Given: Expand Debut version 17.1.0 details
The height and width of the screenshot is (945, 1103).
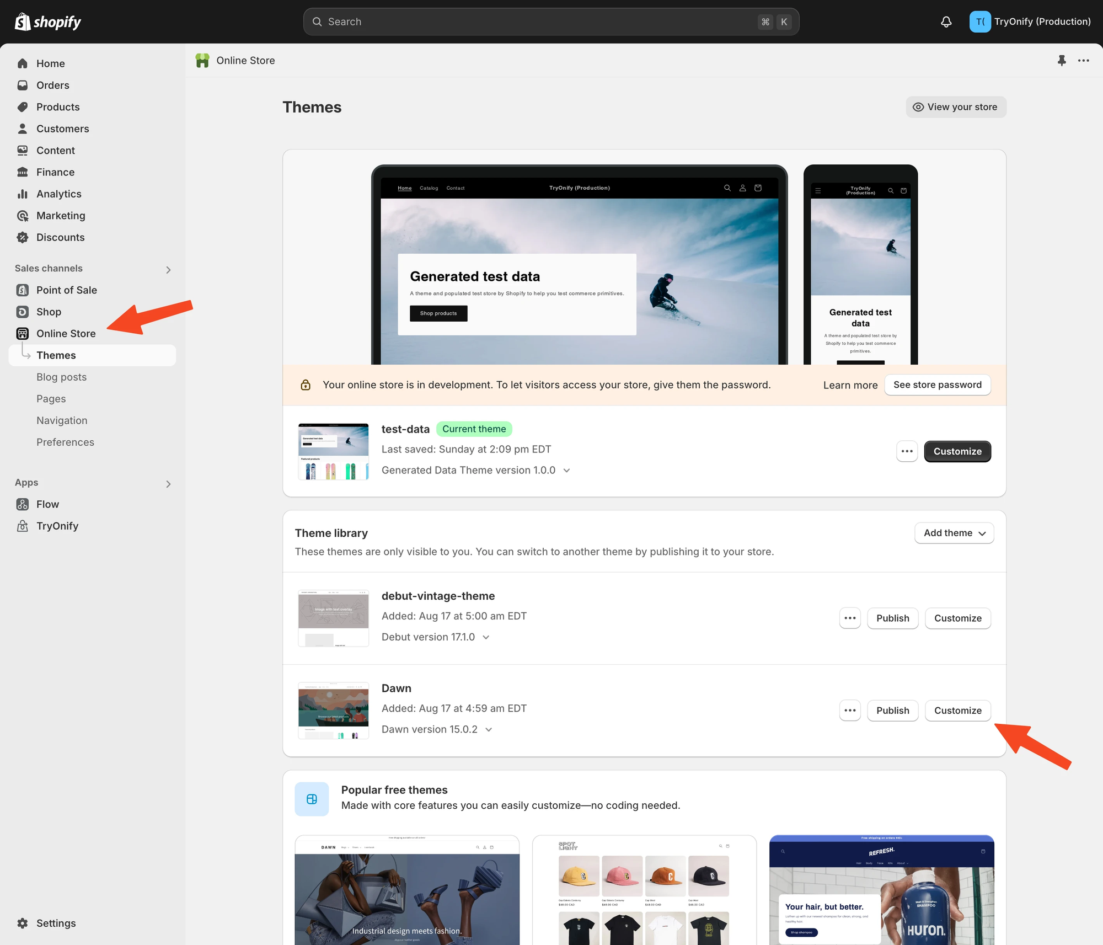Looking at the screenshot, I should point(486,637).
